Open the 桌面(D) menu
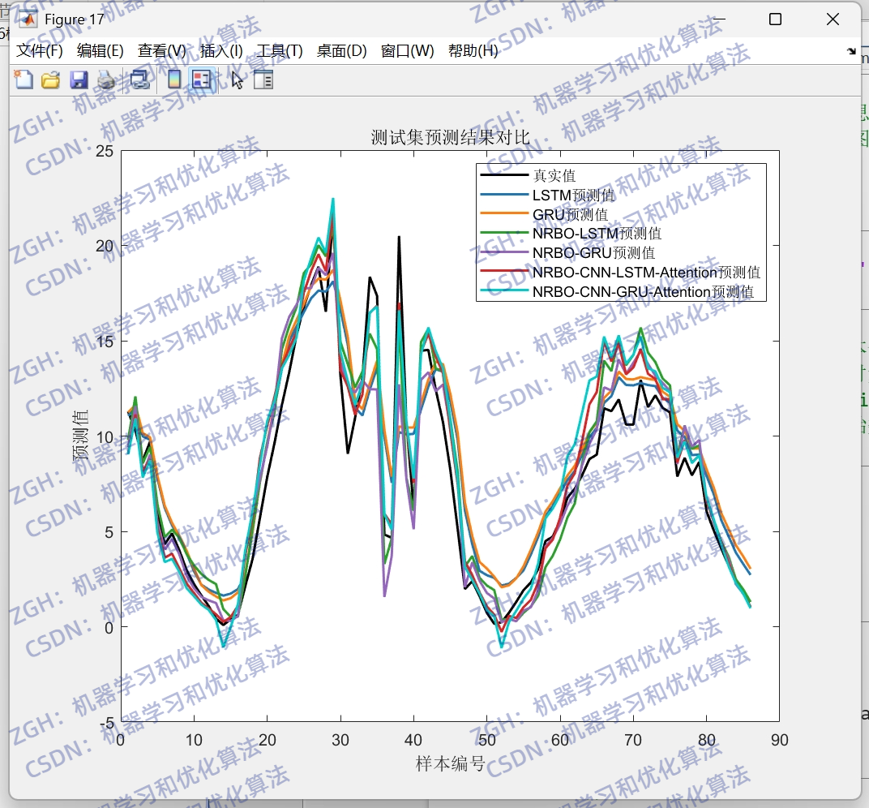869x808 pixels. tap(341, 51)
